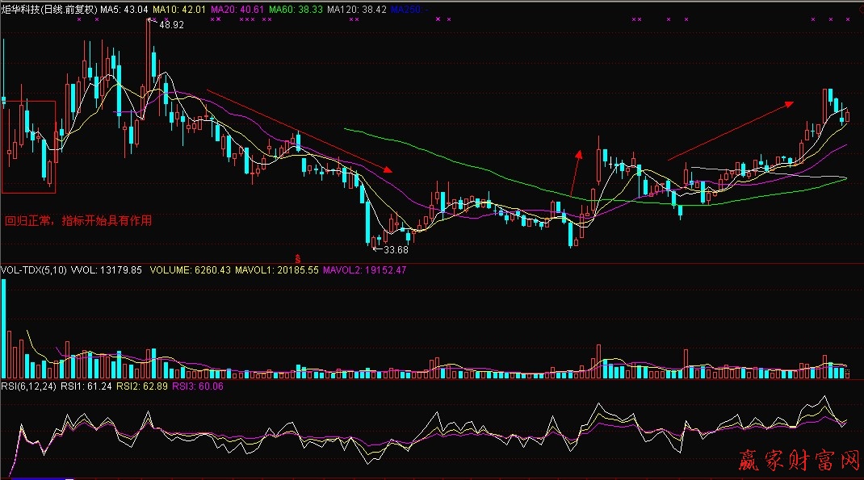This screenshot has height=480, width=864.
Task: Select the long red downtrend arrow
Action: point(299,130)
